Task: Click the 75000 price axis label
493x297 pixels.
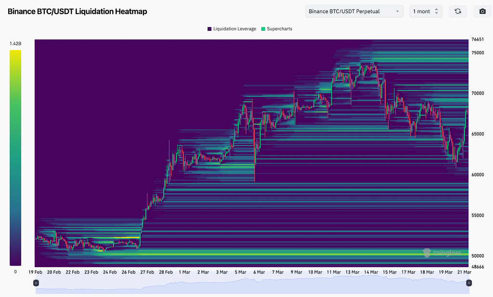Action: [478, 53]
